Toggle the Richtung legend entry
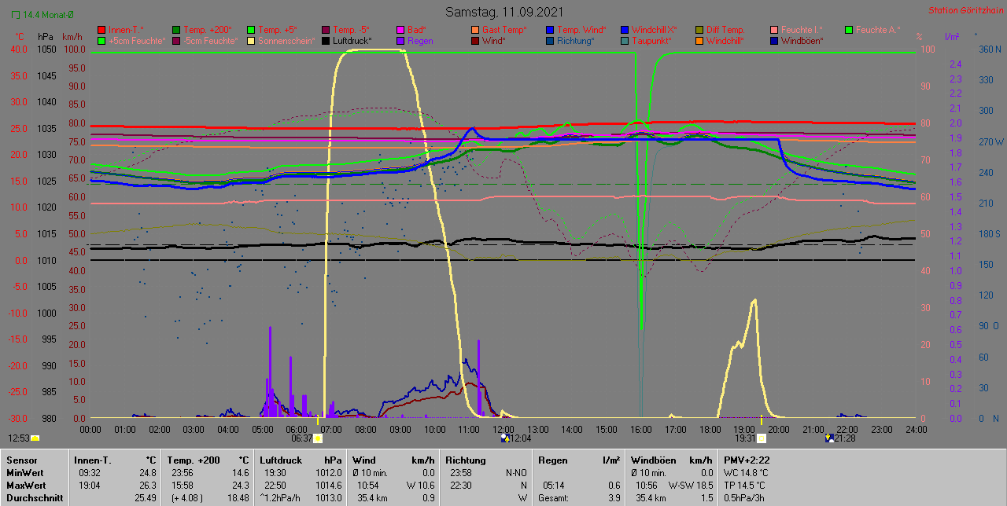Viewport: 1007px width, 506px height. pos(575,41)
